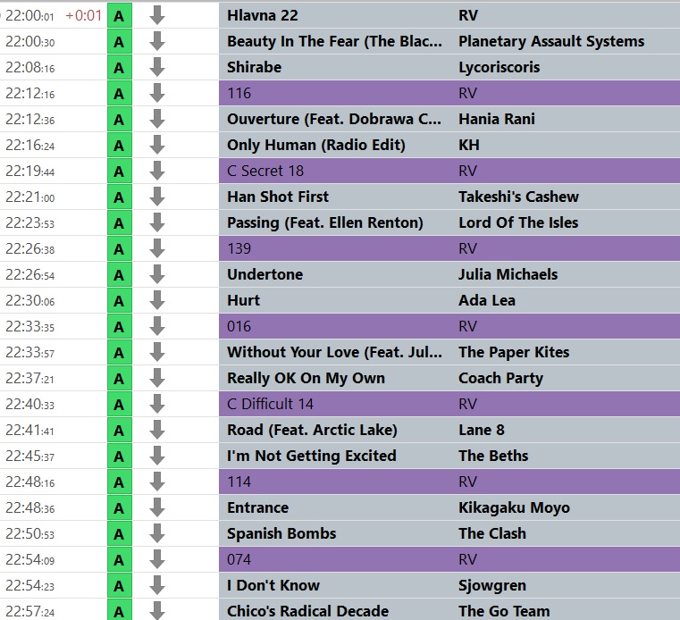
Task: Toggle the green A badge at 22:00:01
Action: point(119,16)
